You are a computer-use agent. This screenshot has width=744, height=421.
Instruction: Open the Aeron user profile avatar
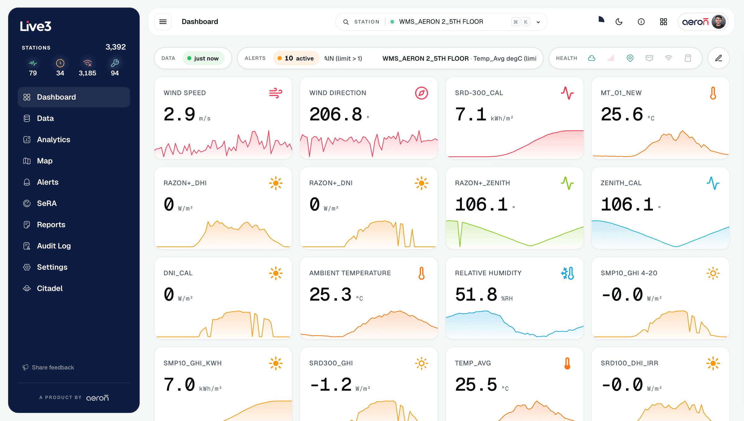pyautogui.click(x=718, y=22)
